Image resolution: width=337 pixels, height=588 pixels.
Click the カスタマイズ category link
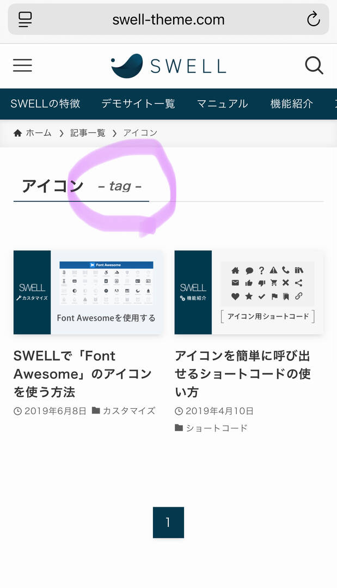129,411
